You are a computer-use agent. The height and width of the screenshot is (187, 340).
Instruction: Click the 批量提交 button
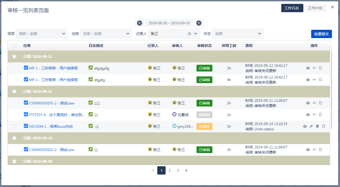click(321, 34)
